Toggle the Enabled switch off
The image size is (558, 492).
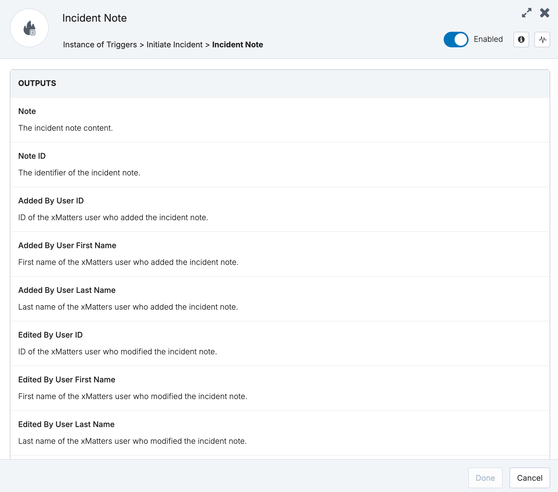[x=456, y=40]
